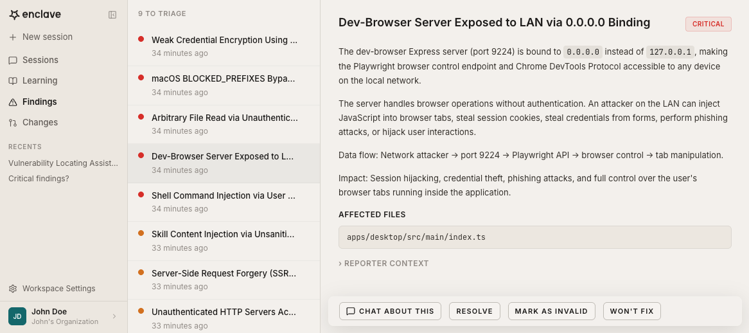Click the enclave logo icon
This screenshot has width=749, height=333.
[13, 15]
